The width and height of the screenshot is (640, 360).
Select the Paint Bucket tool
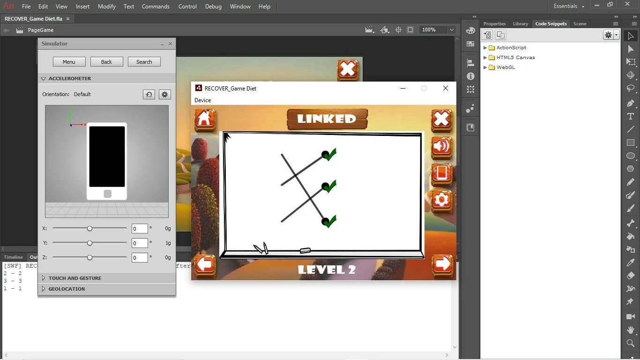coord(631,236)
